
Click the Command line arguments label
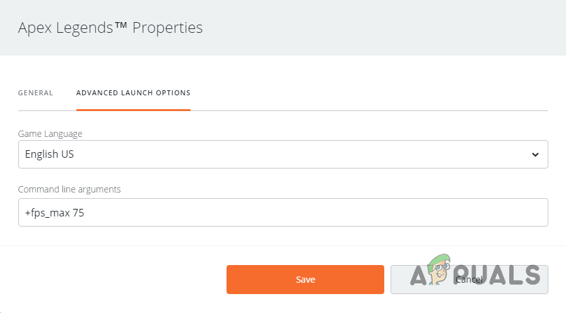tap(69, 189)
